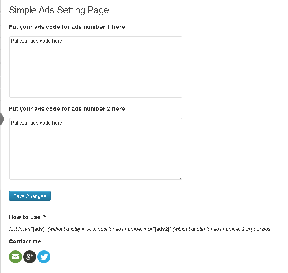Click the ads number 1 heading label
Image resolution: width=288 pixels, height=273 pixels.
[x=67, y=27]
